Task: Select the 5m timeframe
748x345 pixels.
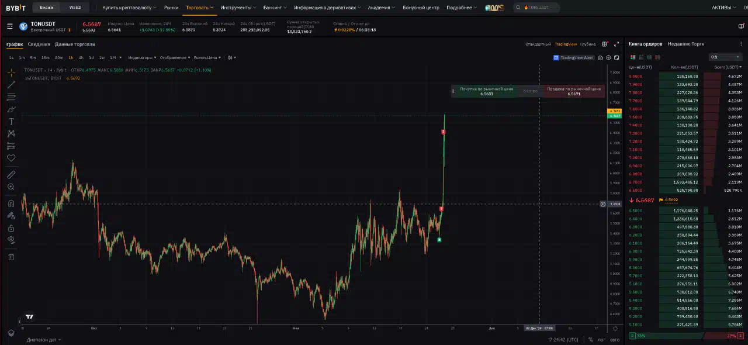Action: [33, 57]
